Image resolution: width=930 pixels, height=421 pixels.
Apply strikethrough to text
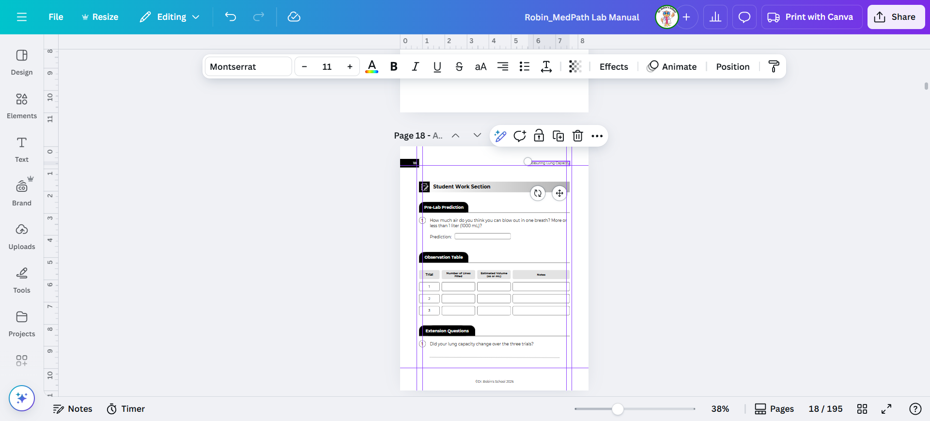(459, 67)
